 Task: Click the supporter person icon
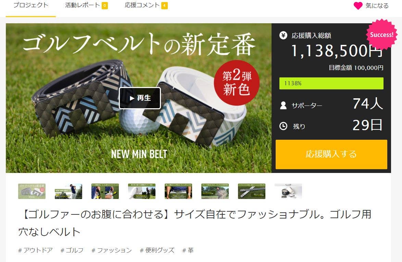tap(283, 105)
